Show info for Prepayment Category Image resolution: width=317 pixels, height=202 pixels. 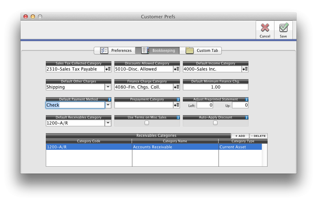pos(178,99)
